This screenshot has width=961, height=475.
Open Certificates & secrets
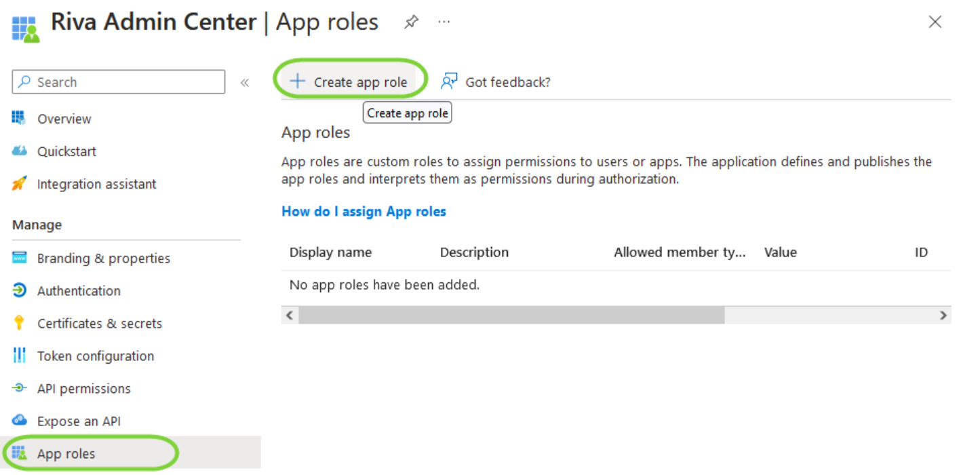click(x=100, y=324)
